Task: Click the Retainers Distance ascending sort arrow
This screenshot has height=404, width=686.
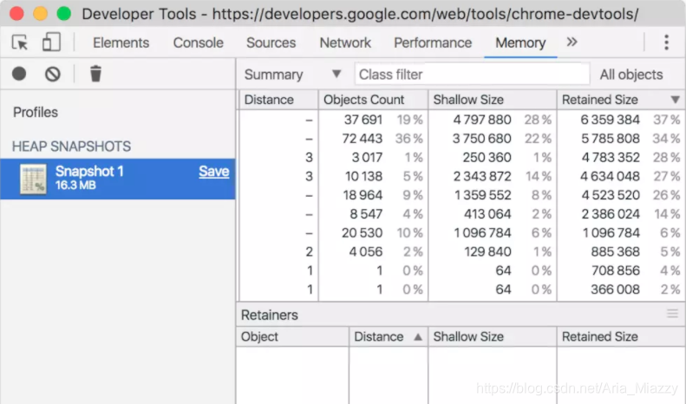Action: tap(418, 336)
